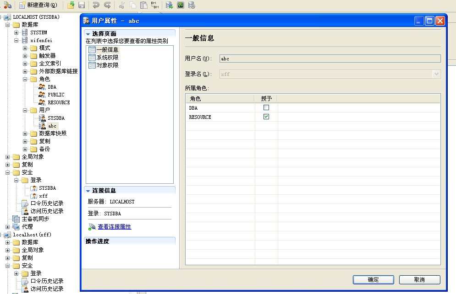This screenshot has width=456, height=294.
Task: Click the 授予 column header
Action: (266, 99)
